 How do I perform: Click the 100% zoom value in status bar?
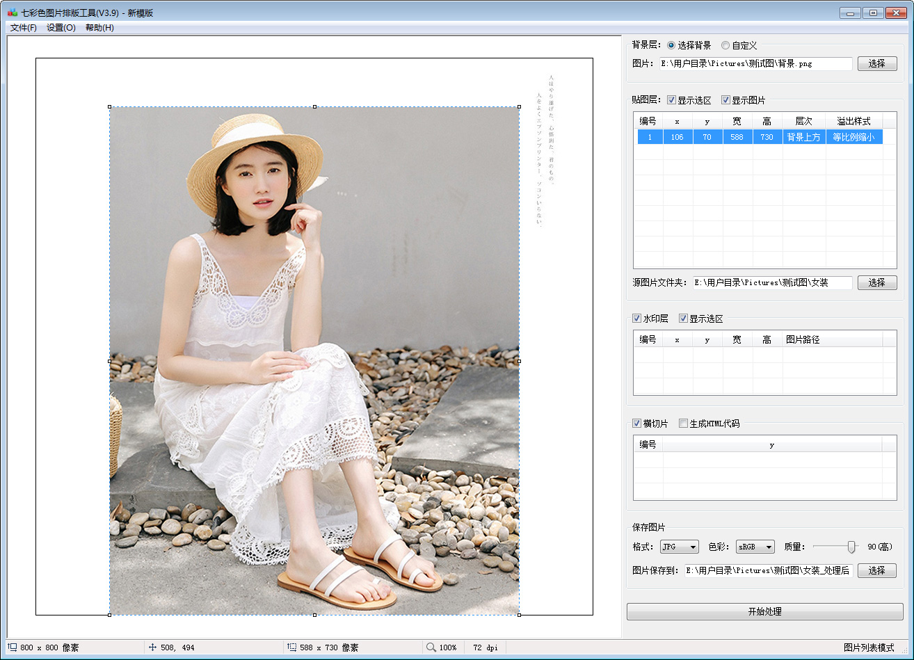click(448, 647)
